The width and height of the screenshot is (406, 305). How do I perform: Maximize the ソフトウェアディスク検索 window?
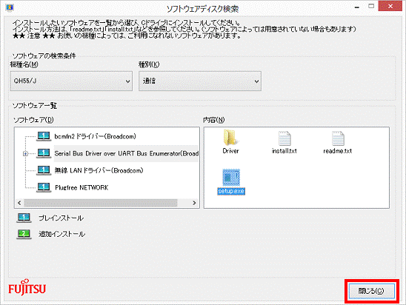371,7
